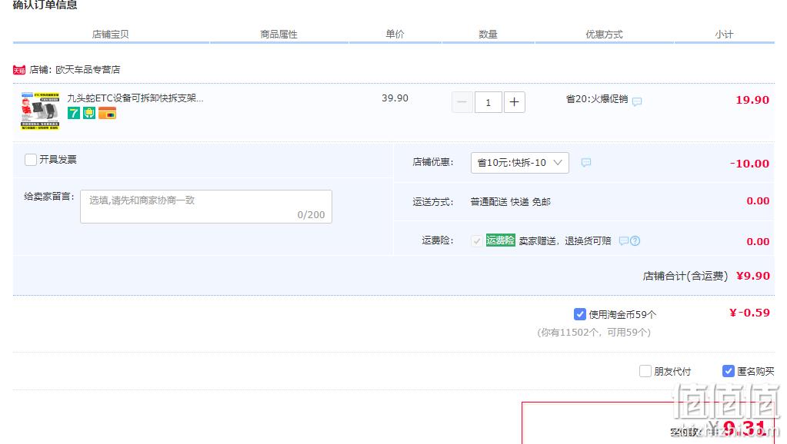Decrease quantity with the minus button
Viewport: 787px width, 444px height.
462,102
